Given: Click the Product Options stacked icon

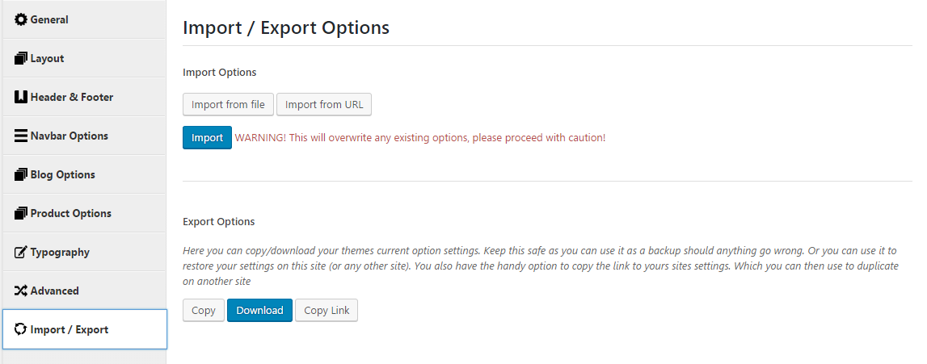Looking at the screenshot, I should [21, 213].
